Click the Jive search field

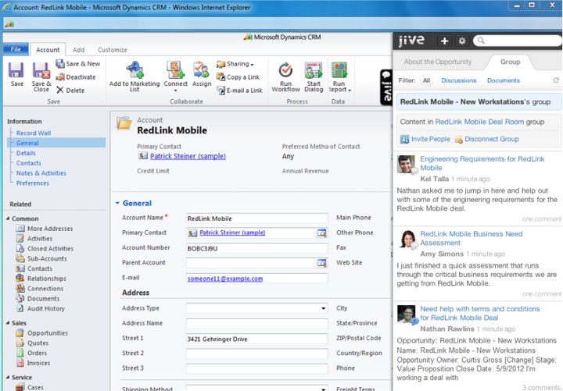[x=518, y=41]
